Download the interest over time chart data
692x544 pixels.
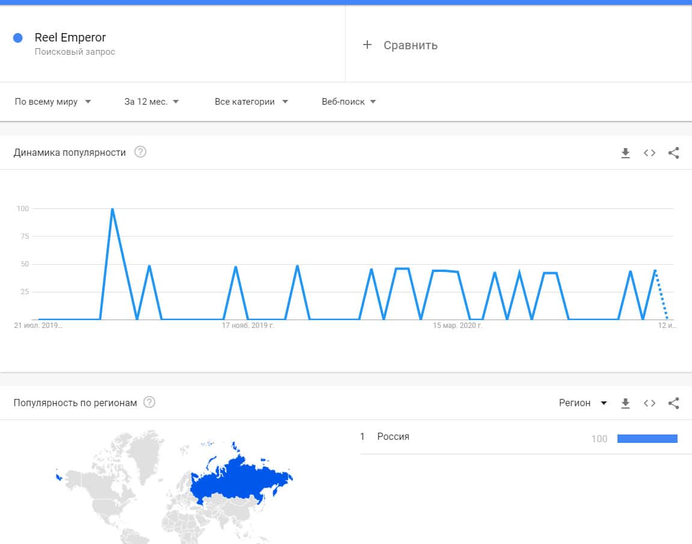point(625,153)
